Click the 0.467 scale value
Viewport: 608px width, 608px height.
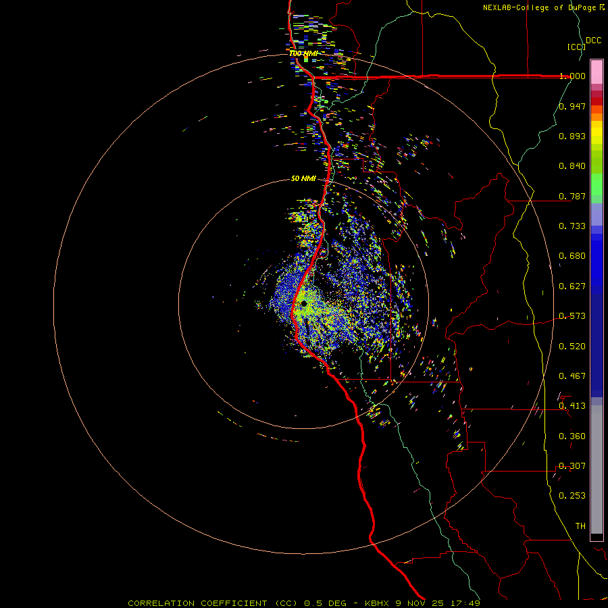(x=572, y=376)
